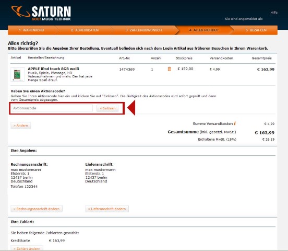Click the Ändern button below promo code

coord(21,125)
